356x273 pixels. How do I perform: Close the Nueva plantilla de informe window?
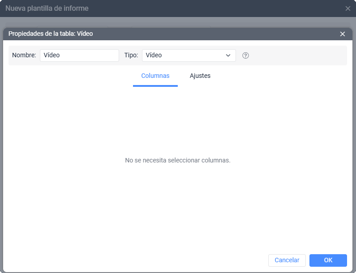tap(347, 9)
